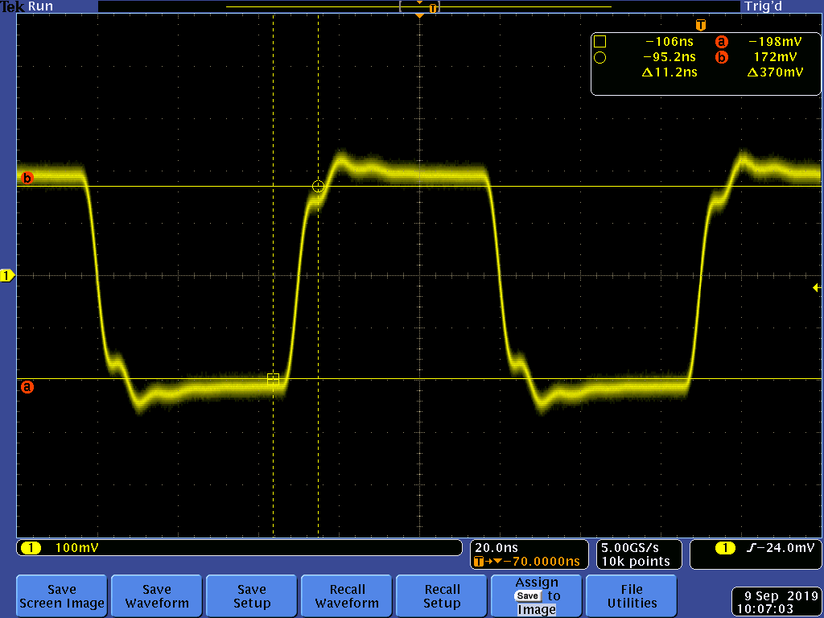Select the square cursor marker on waveform
The width and height of the screenshot is (824, 618).
tap(273, 379)
